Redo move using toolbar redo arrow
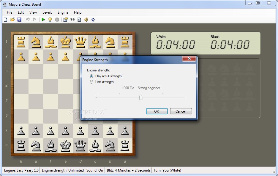The width and height of the screenshot is (278, 176). [34, 20]
